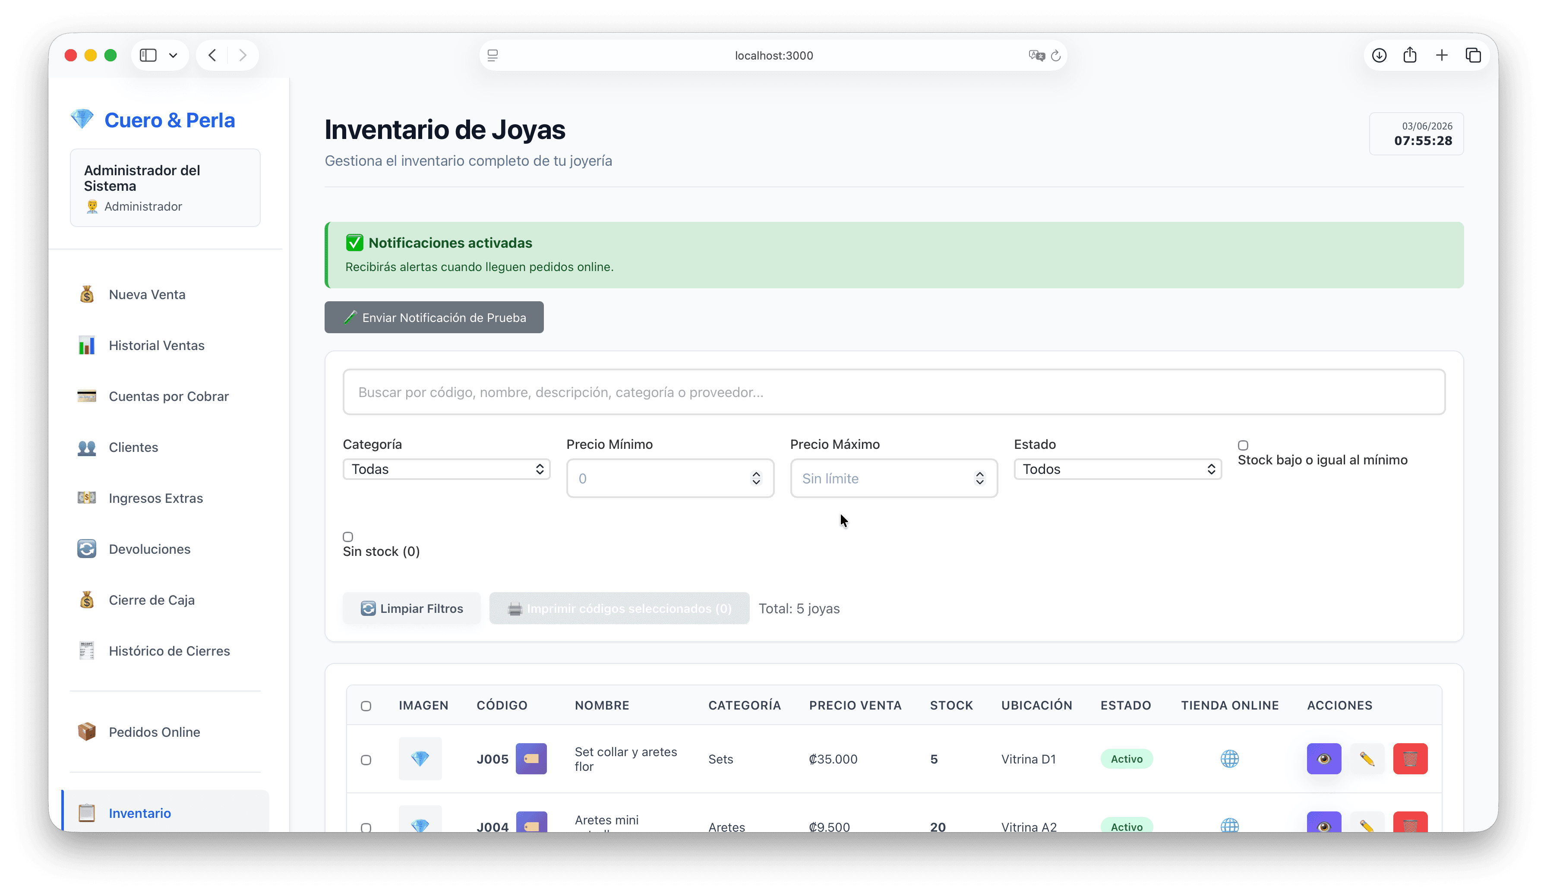Image resolution: width=1547 pixels, height=896 pixels.
Task: Open a new browser tab
Action: [1441, 55]
